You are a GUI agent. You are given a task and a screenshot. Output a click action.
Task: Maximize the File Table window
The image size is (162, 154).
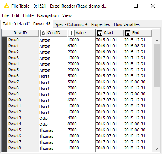tap(136, 6)
